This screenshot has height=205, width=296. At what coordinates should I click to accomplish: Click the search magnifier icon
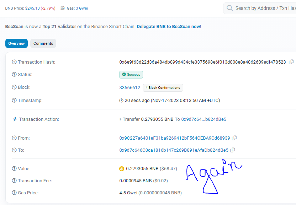click(229, 8)
